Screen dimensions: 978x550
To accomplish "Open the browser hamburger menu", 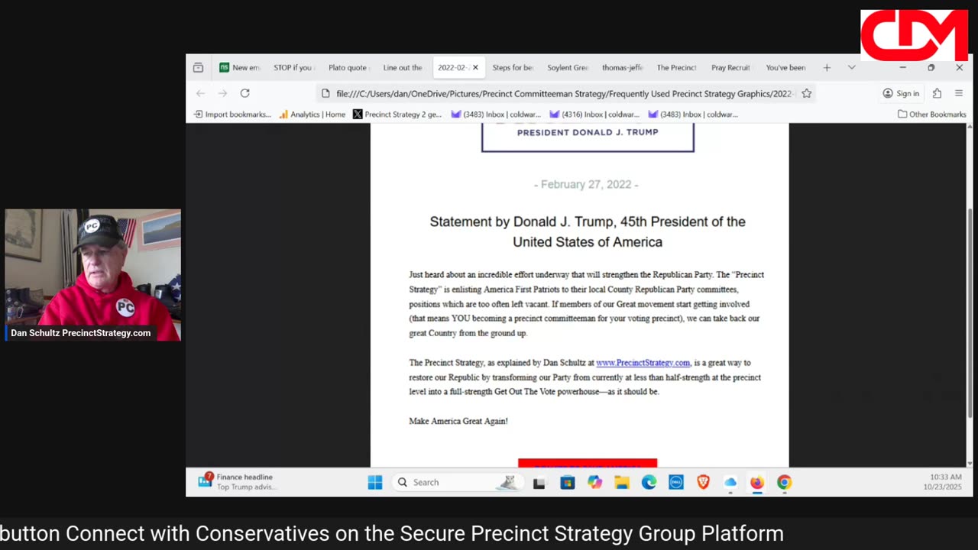I will (959, 93).
